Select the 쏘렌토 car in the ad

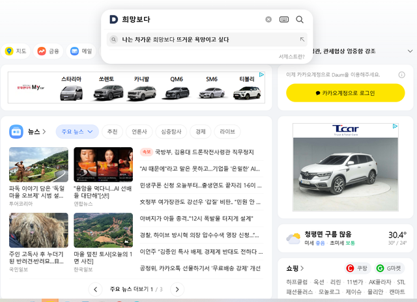pos(108,89)
